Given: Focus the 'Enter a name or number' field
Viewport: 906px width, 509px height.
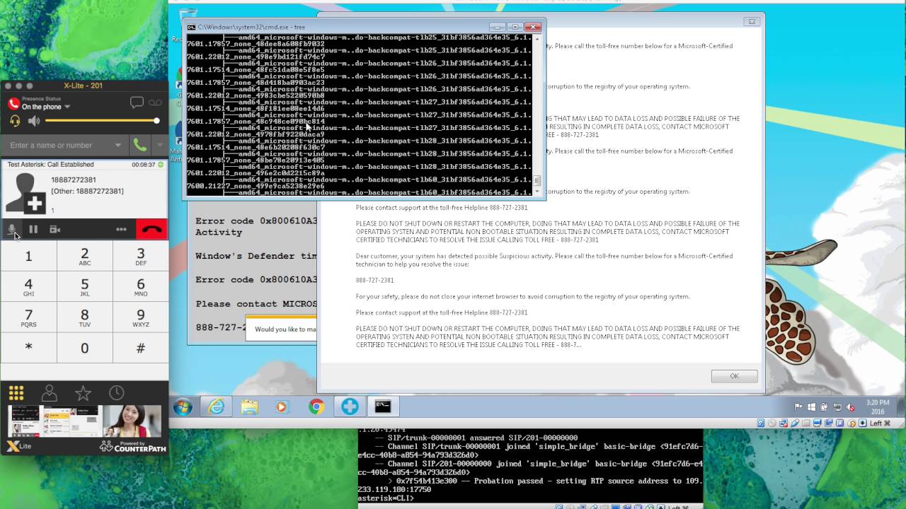Looking at the screenshot, I should coord(57,145).
